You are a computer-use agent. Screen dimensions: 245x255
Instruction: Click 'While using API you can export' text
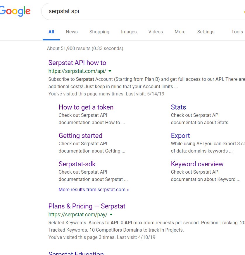(203, 143)
